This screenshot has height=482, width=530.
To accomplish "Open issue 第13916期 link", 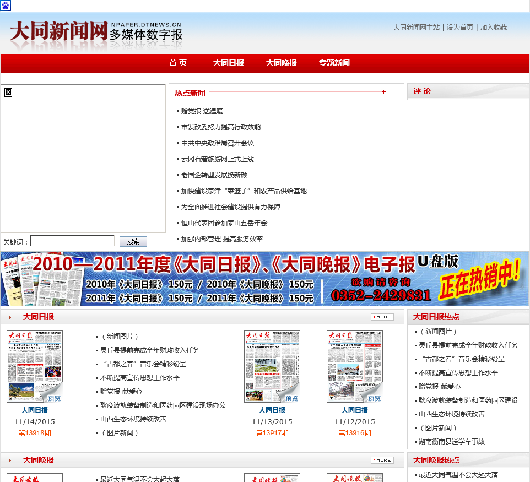I will (355, 433).
